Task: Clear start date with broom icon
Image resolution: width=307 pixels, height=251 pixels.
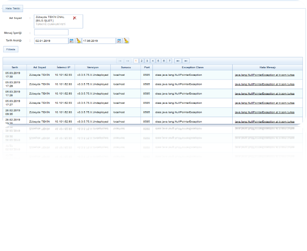Action: (x=78, y=41)
